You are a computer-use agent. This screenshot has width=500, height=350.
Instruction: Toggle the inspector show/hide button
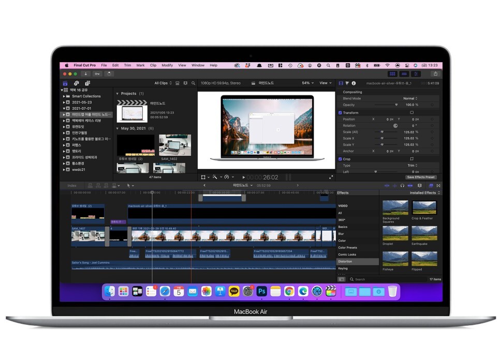pos(416,74)
